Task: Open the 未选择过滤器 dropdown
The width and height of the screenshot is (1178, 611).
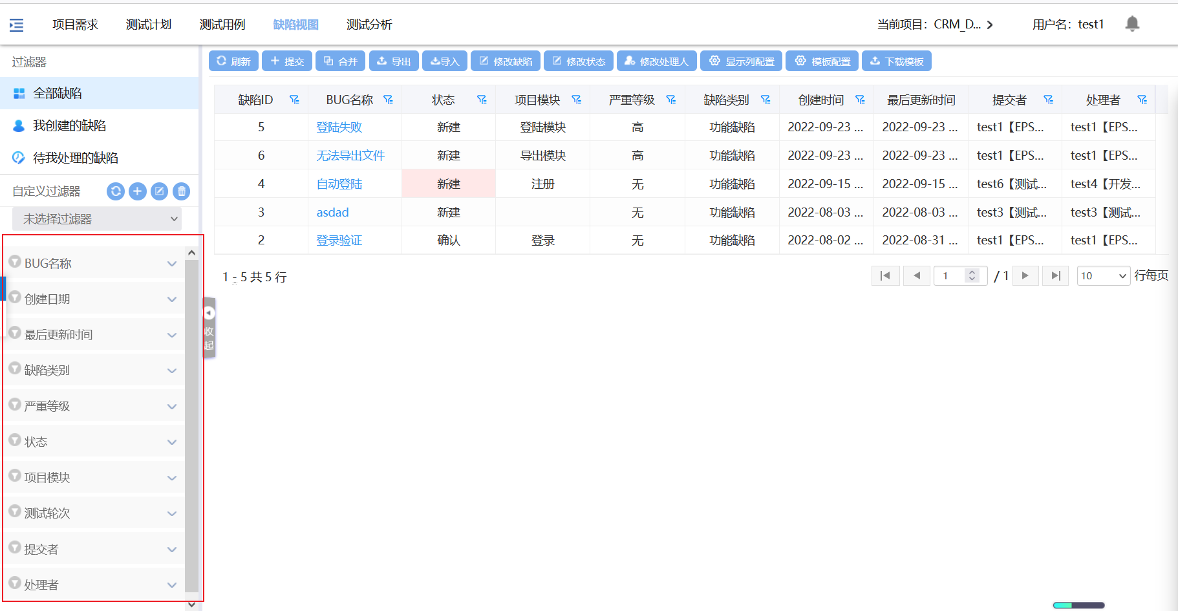Action: click(x=97, y=219)
